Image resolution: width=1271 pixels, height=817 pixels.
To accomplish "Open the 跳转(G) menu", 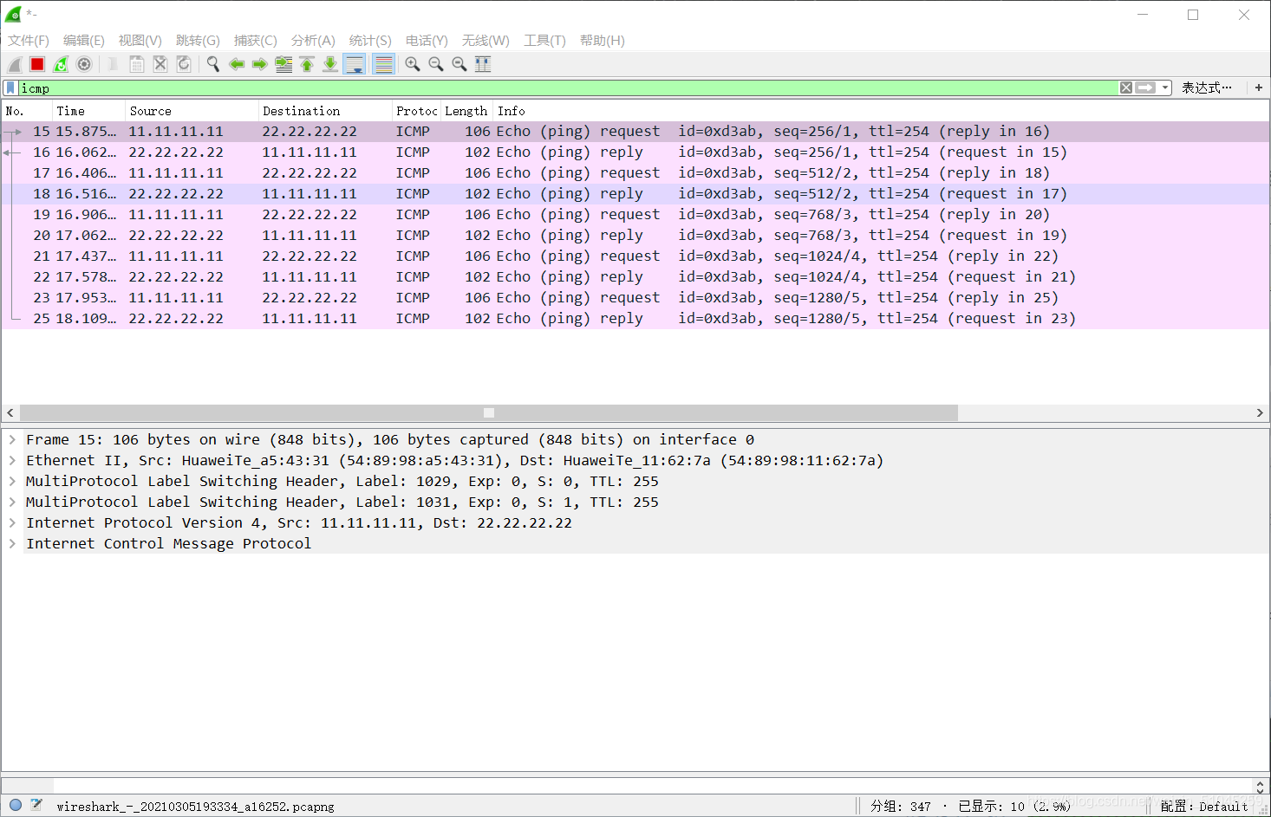I will tap(198, 41).
